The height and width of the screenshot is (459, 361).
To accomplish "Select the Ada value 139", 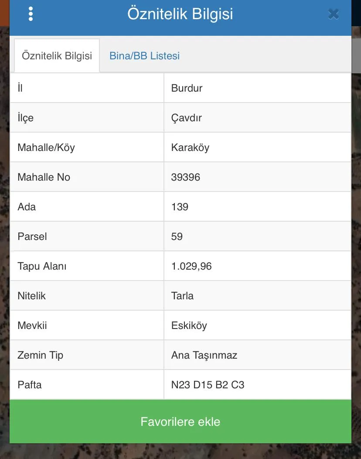I will point(180,207).
